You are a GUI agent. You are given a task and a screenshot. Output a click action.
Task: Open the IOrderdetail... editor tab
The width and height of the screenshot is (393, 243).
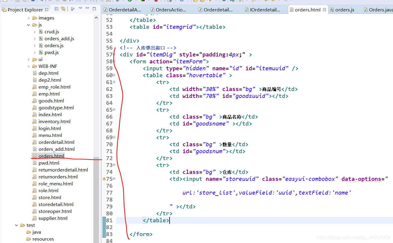click(263, 10)
